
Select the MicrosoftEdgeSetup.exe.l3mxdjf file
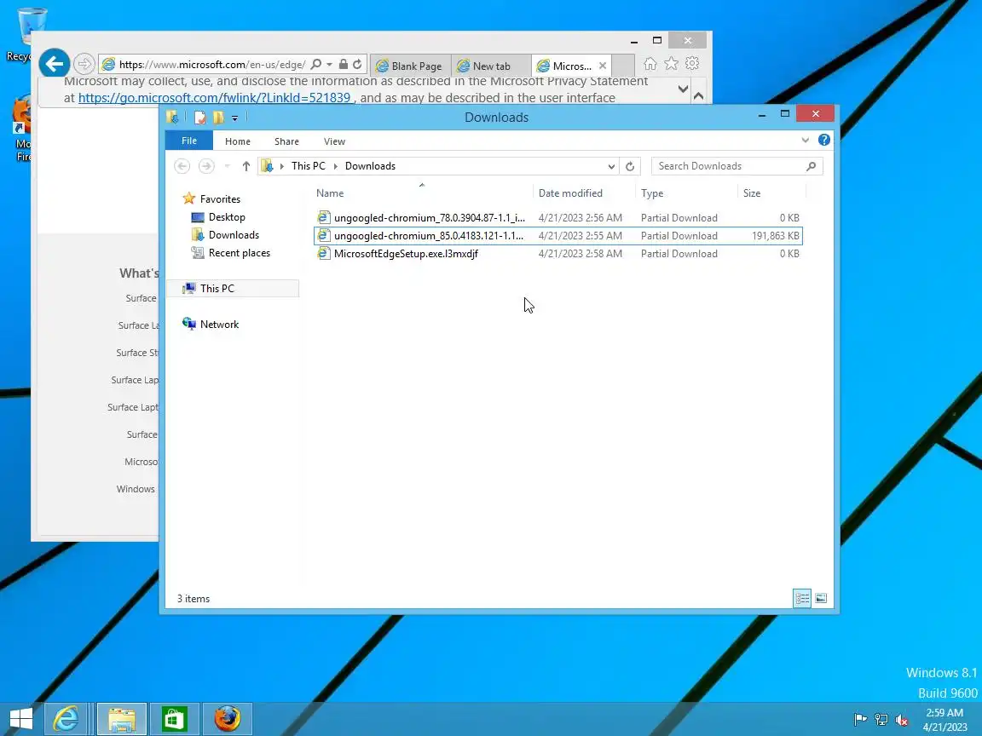557,254
